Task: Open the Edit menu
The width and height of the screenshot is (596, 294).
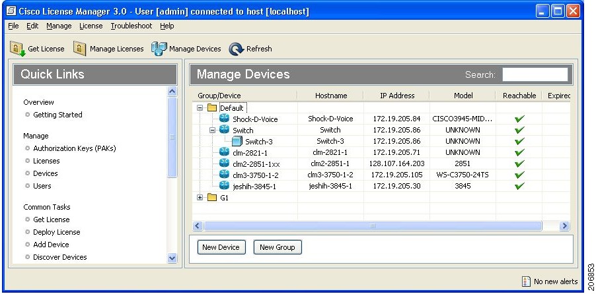Action: point(32,26)
